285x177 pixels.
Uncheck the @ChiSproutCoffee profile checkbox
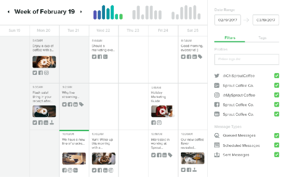pyautogui.click(x=277, y=75)
